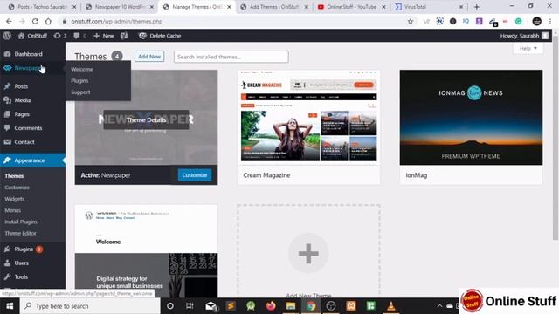
Task: Open comments bubble in admin bar
Action: pyautogui.click(x=79, y=36)
